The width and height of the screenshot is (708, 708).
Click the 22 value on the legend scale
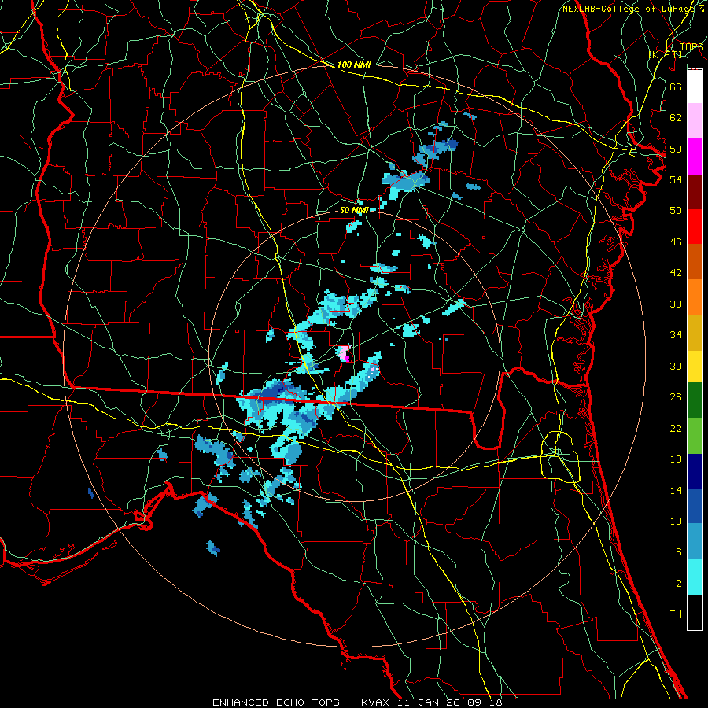[x=676, y=428]
